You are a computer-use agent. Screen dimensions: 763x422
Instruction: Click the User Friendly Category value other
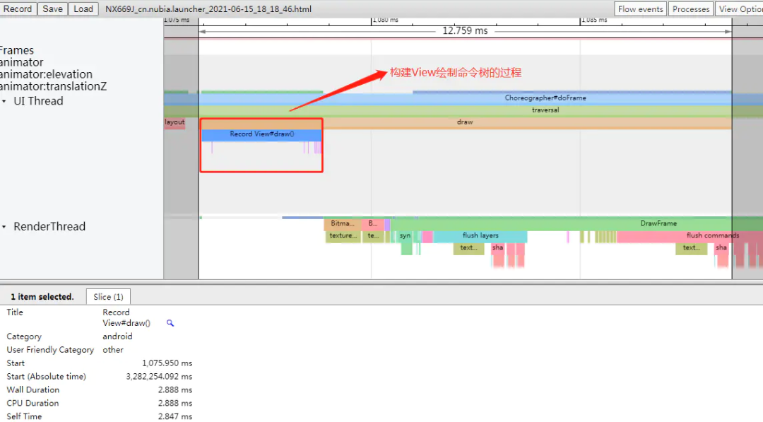point(113,349)
